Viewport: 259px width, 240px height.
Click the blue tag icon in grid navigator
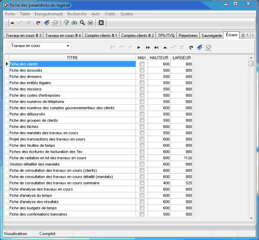(200, 48)
